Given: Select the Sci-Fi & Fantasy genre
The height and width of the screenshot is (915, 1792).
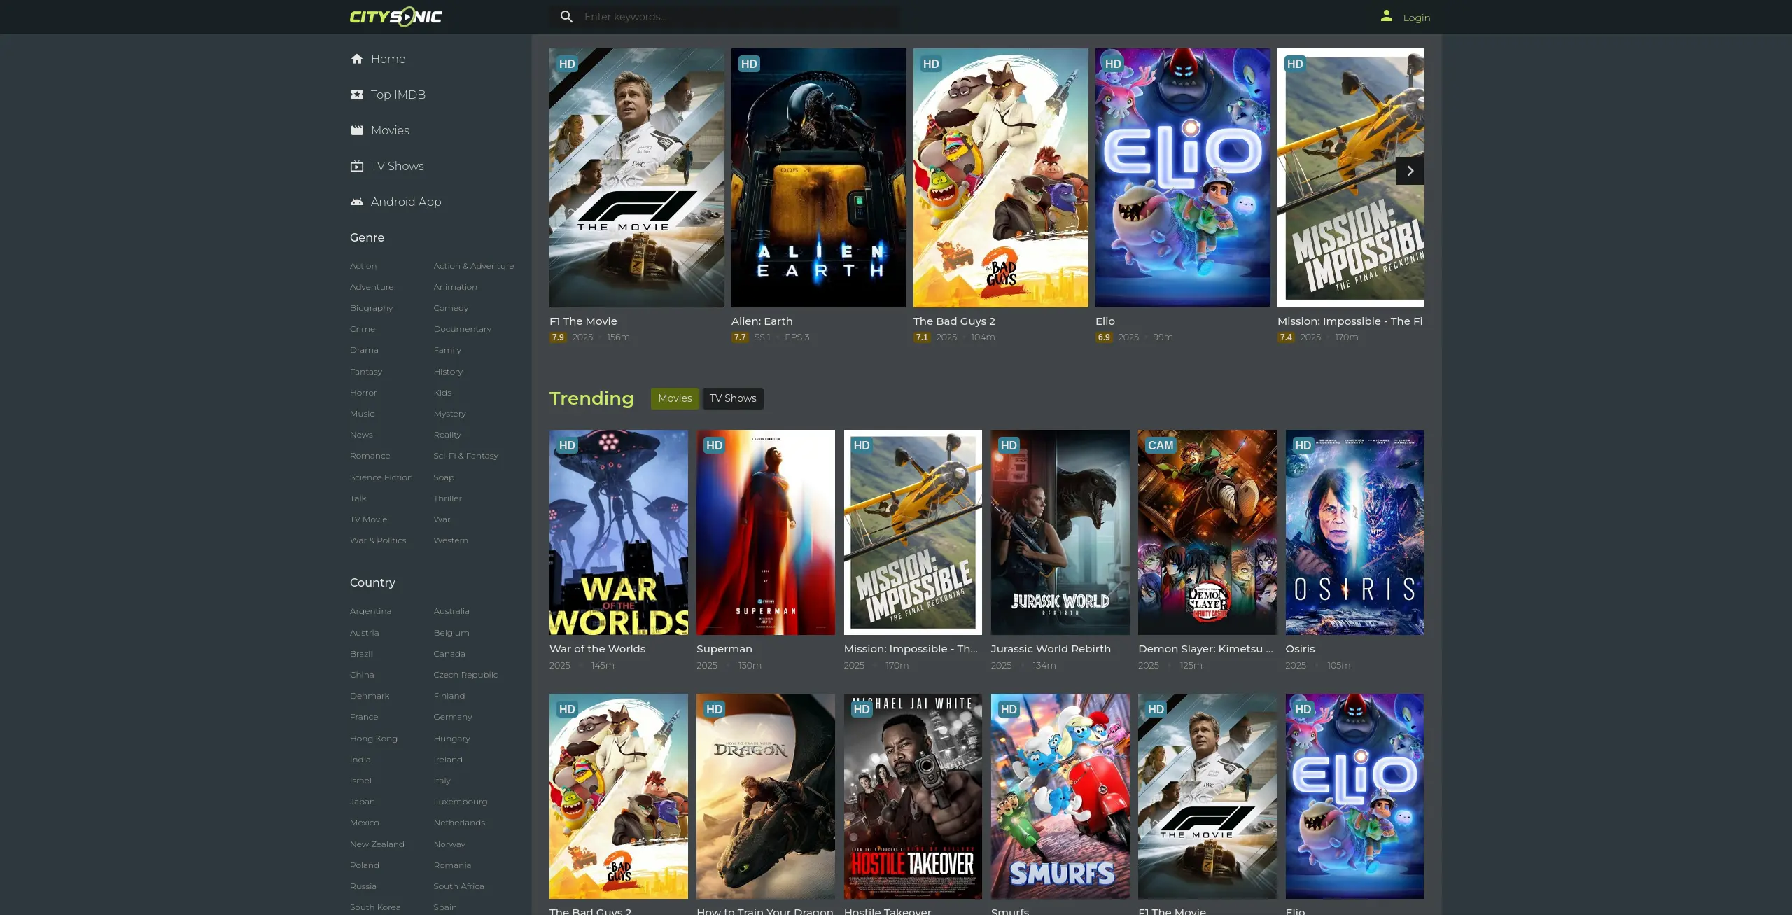Looking at the screenshot, I should 465,456.
